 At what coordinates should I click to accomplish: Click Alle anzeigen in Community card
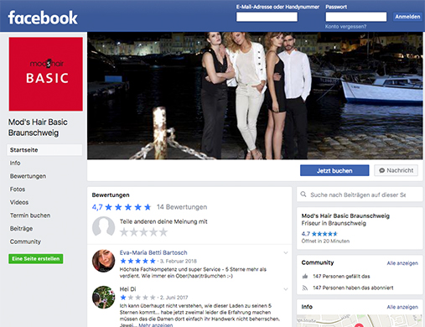point(402,263)
